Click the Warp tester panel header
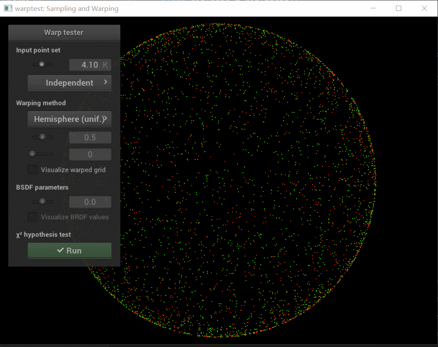 [x=64, y=33]
